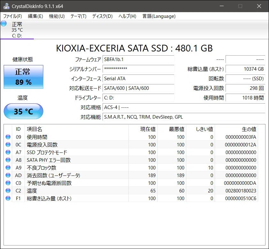Click raw value 002800180023

point(241,191)
